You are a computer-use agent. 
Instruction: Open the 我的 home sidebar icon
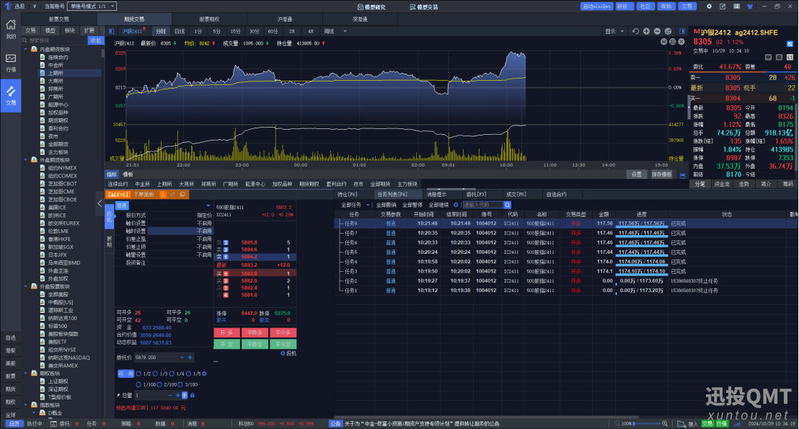pyautogui.click(x=11, y=29)
